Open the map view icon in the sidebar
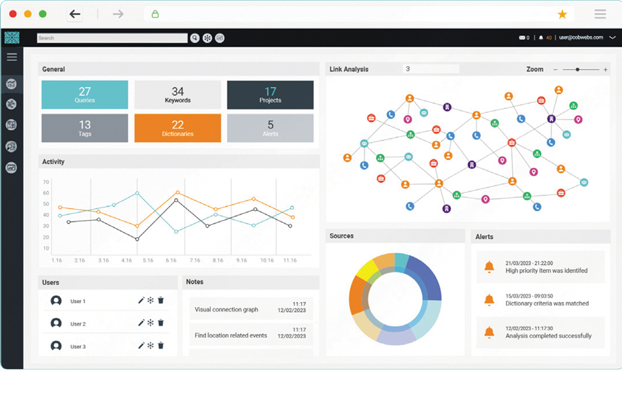This screenshot has width=622, height=415. tap(12, 125)
